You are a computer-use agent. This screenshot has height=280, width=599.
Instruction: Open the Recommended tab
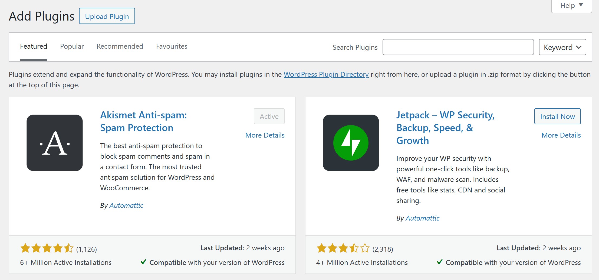coord(120,46)
